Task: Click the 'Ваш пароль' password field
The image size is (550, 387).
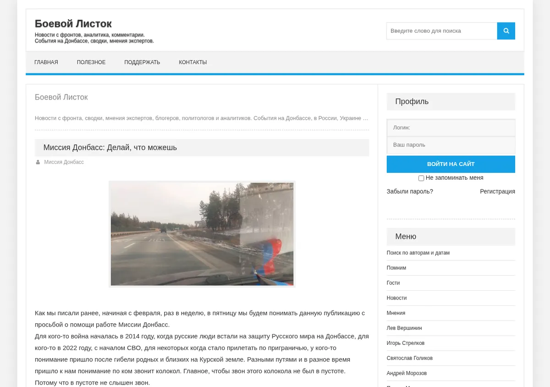Action: coord(451,145)
